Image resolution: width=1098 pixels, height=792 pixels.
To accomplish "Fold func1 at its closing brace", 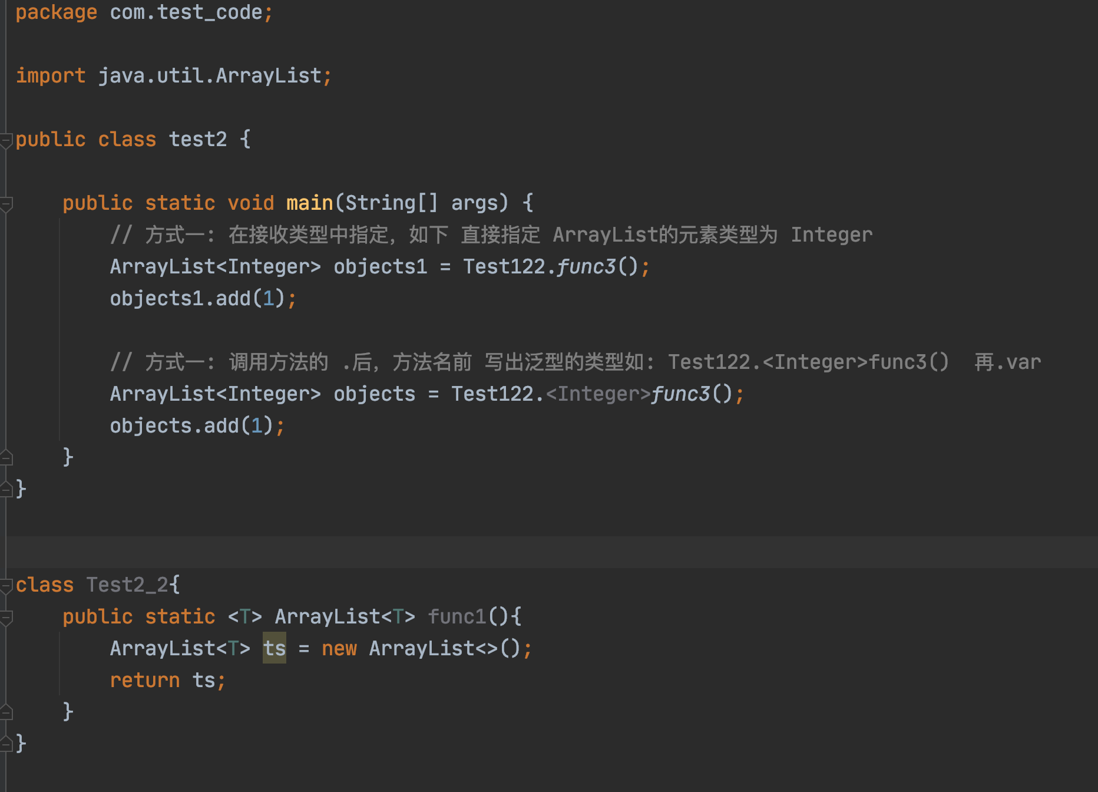I will (6, 712).
